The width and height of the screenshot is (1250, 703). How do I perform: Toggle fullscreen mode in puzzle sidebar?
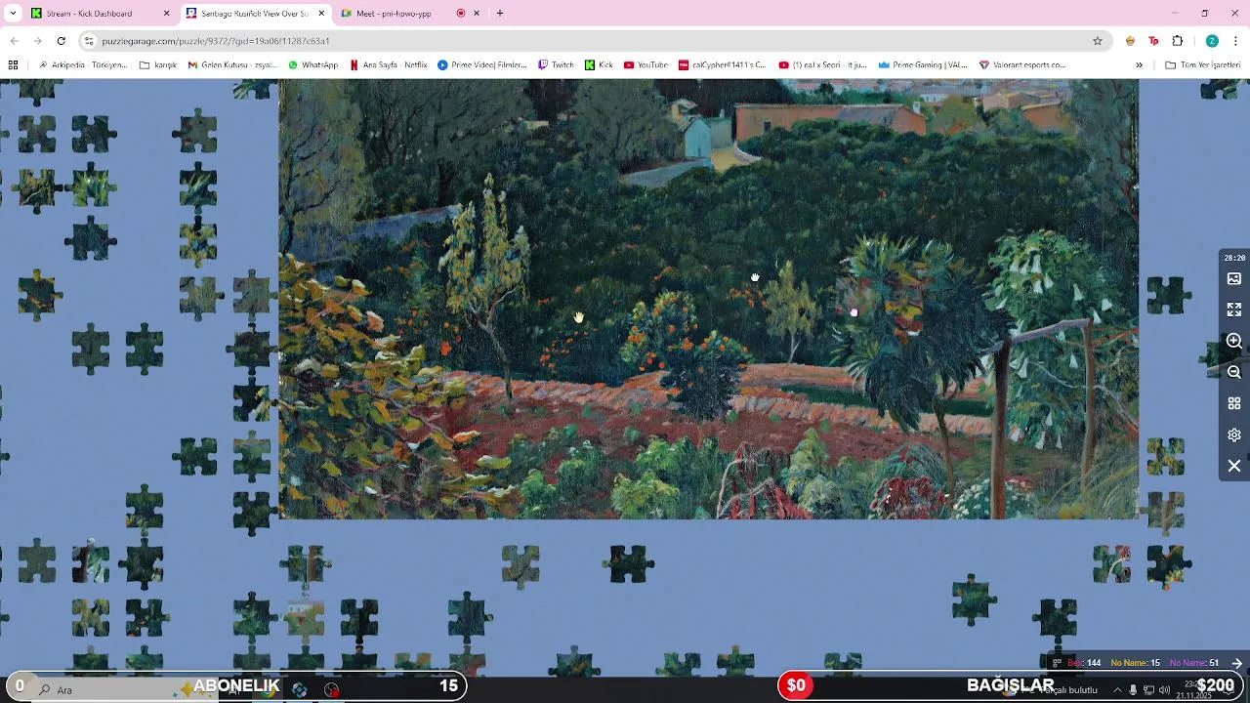(x=1234, y=310)
